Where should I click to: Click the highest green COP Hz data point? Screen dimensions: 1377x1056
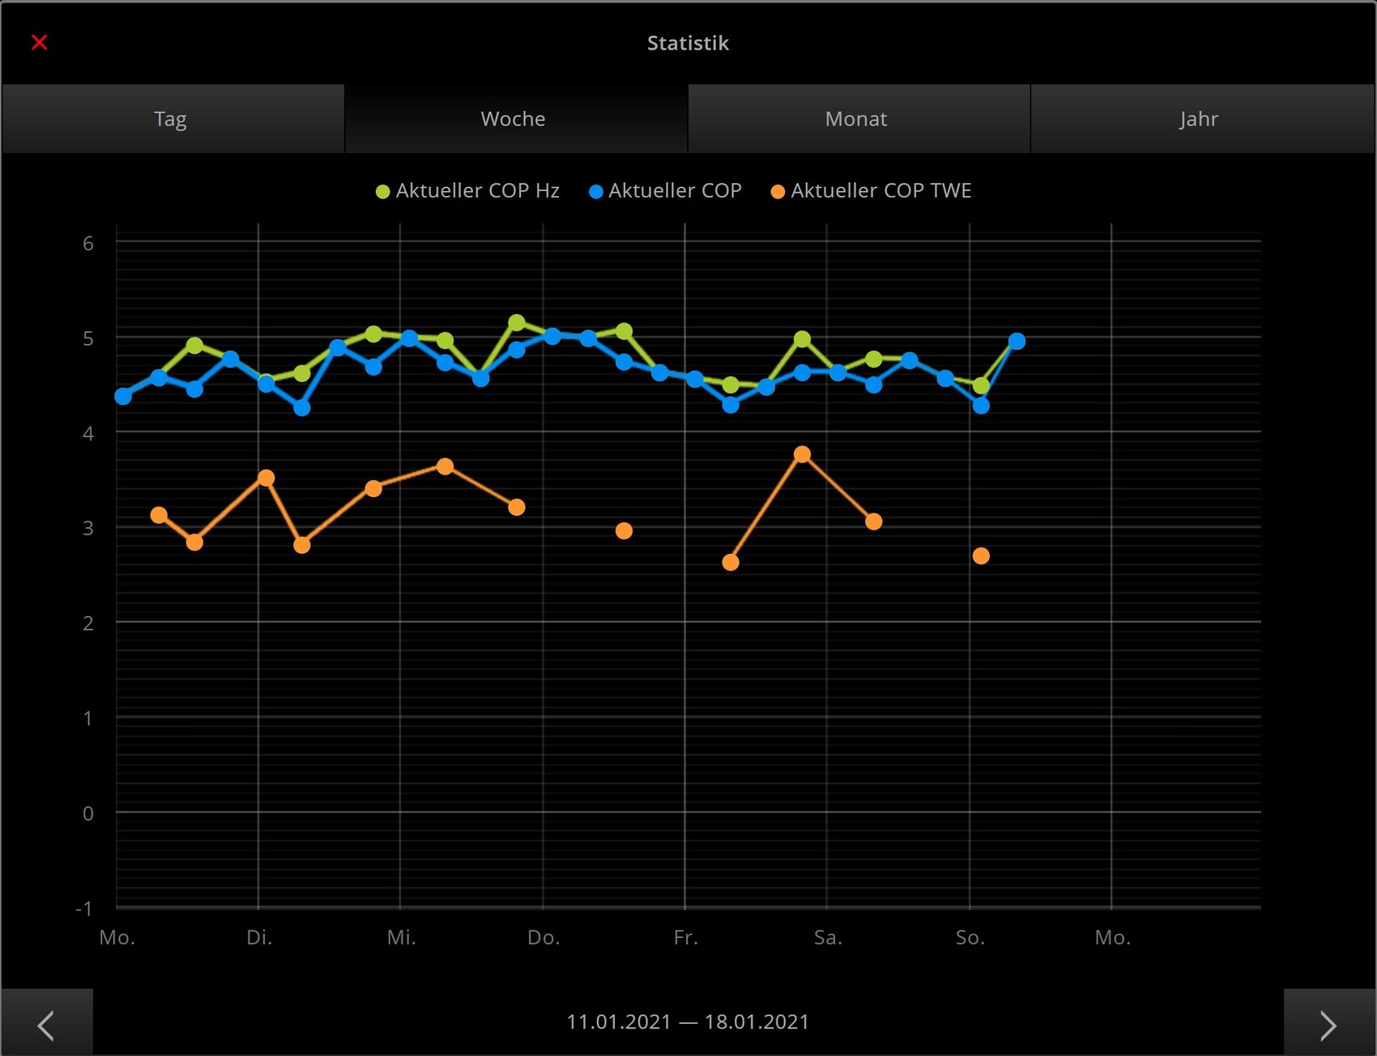coord(517,323)
